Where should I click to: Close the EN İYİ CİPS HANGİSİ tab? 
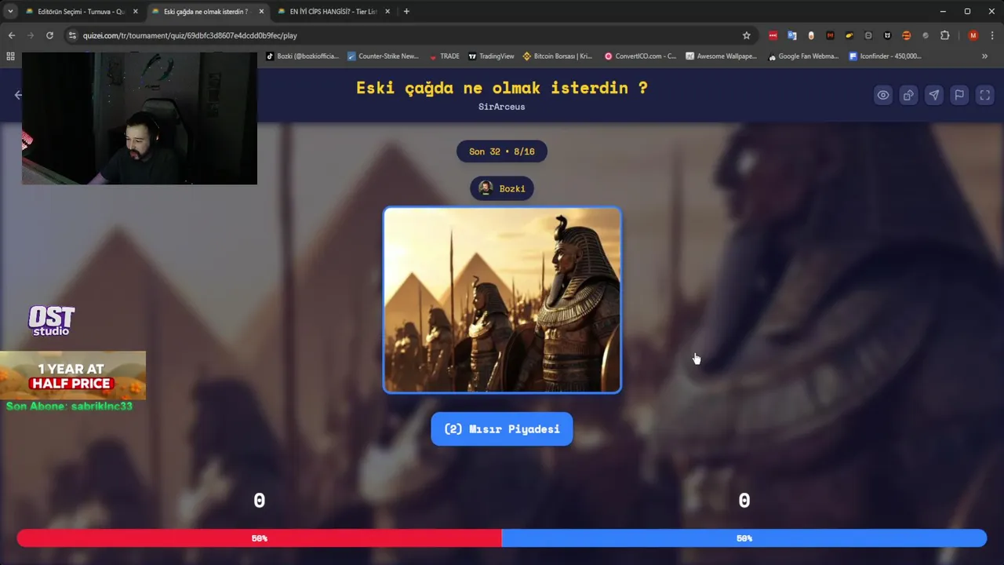[387, 12]
